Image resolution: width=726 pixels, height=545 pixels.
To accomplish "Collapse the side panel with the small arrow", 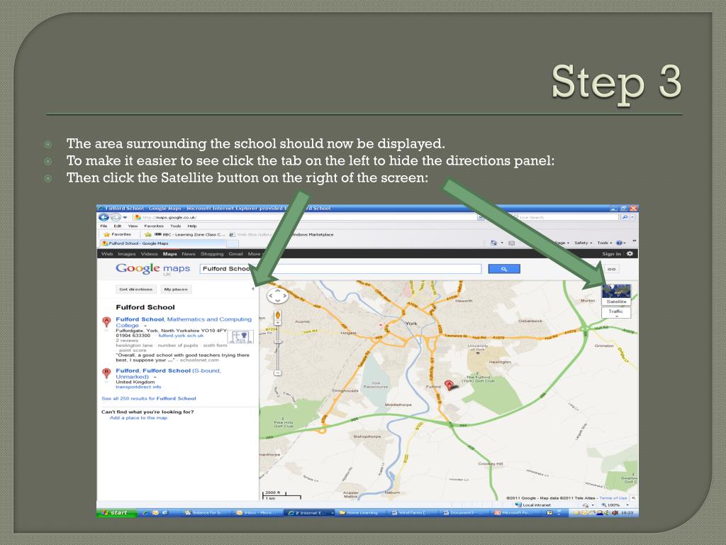I will [253, 289].
